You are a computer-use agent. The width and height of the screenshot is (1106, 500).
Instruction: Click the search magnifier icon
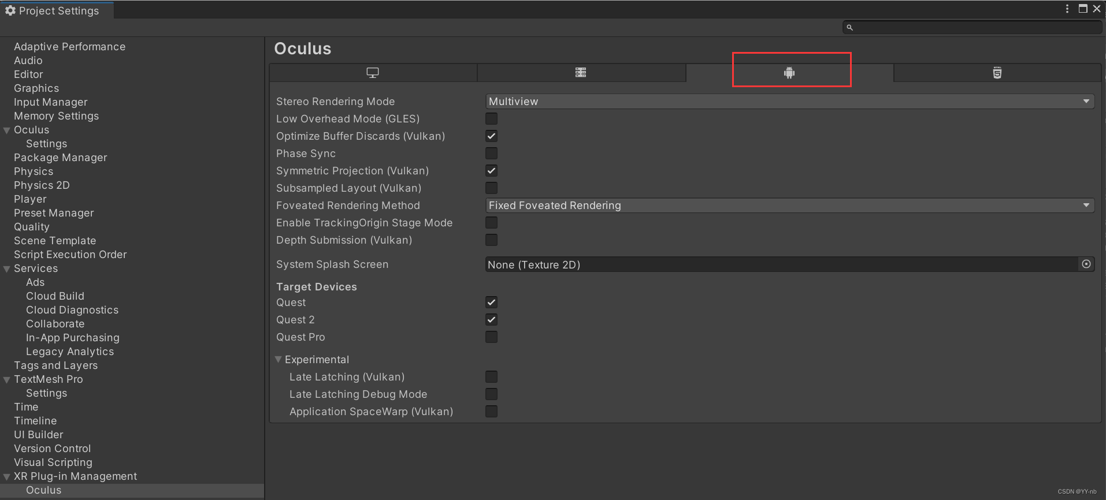coord(849,27)
